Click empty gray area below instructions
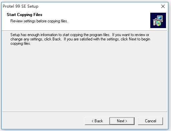This screenshot has width=171, height=131. tap(84, 78)
